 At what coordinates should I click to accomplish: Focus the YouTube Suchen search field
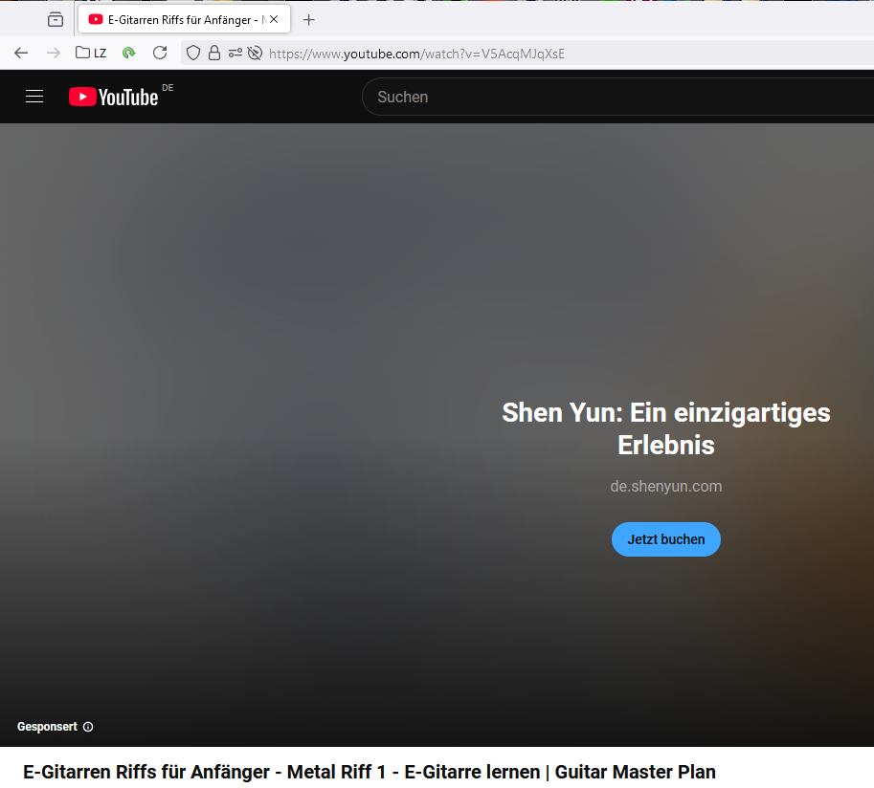click(x=617, y=97)
